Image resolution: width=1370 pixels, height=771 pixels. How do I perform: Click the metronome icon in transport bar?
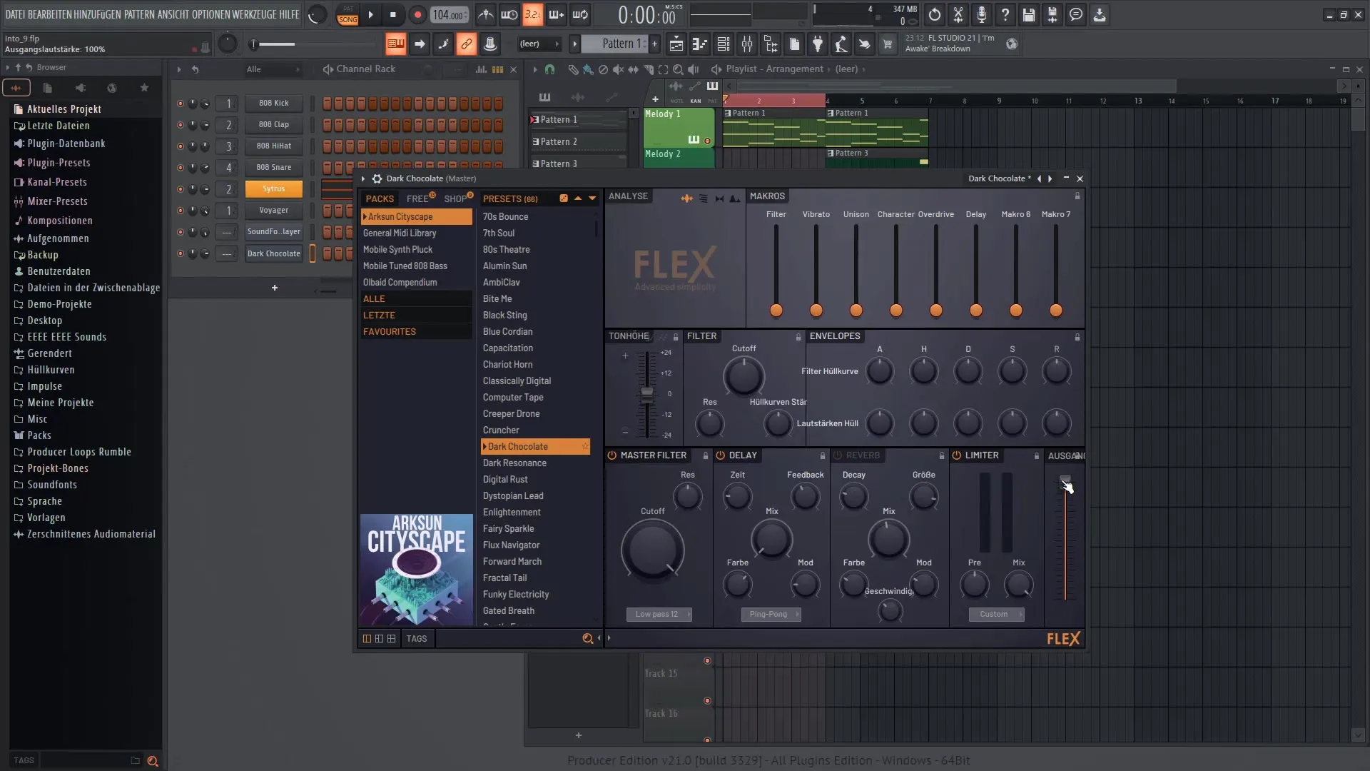(x=484, y=13)
